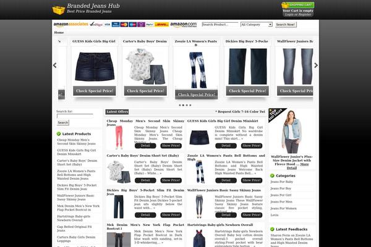The width and height of the screenshot is (371, 247).
Task: Select the first carousel pagination dot
Action: (180, 105)
